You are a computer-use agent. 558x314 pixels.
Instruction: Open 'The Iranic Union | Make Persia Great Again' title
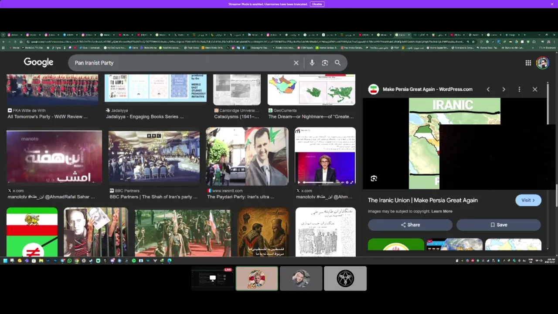click(423, 200)
